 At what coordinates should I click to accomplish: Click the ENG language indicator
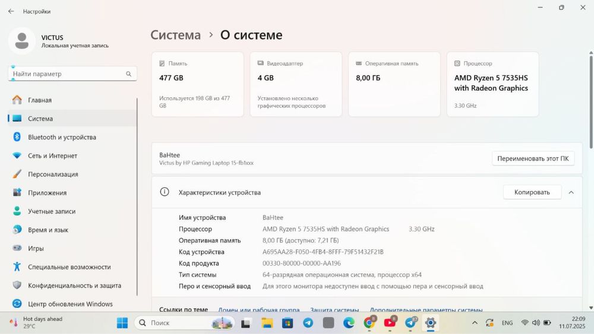pyautogui.click(x=507, y=323)
